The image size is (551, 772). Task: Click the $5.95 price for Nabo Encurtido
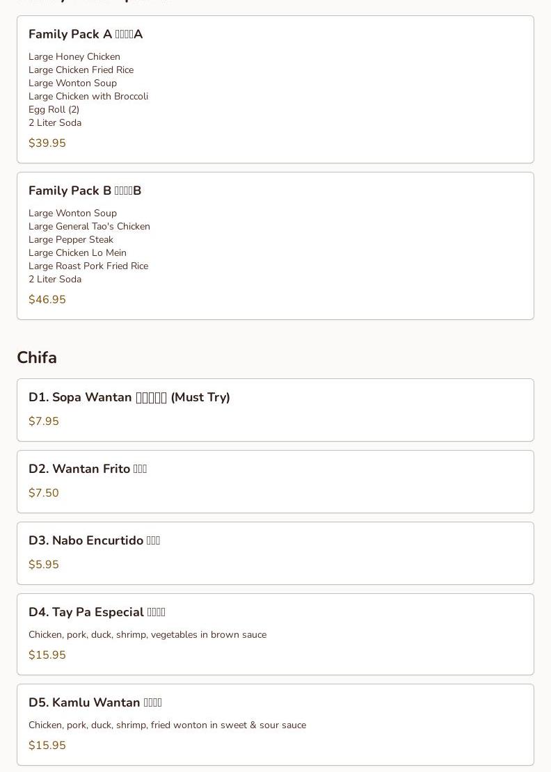pyautogui.click(x=44, y=564)
